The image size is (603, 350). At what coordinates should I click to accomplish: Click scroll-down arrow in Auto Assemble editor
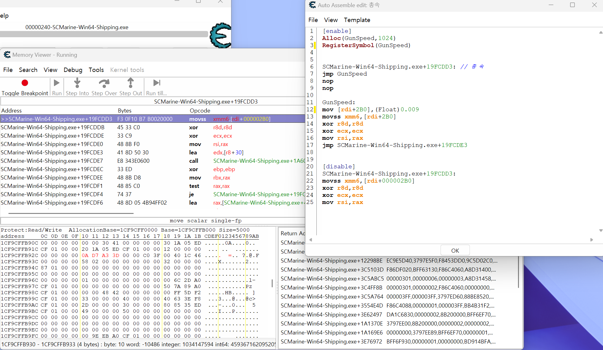[601, 230]
